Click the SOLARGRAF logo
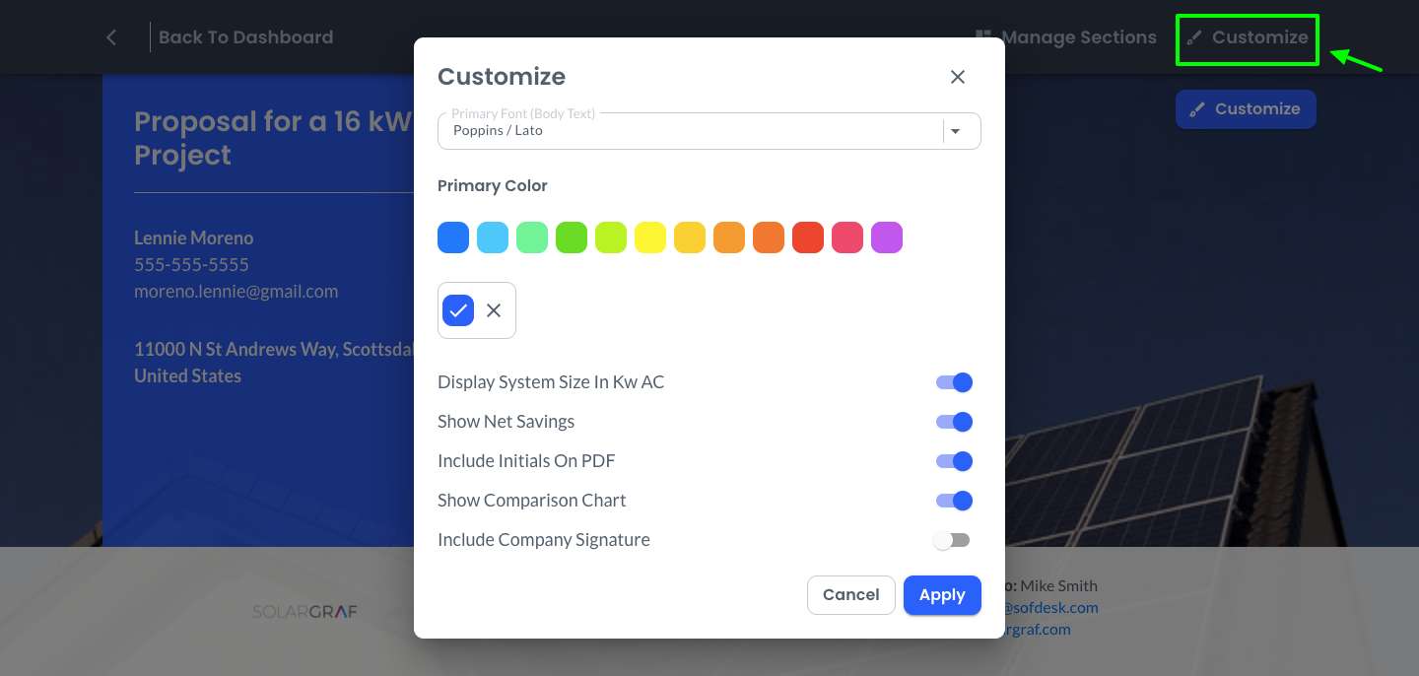Viewport: 1419px width, 676px height. 305,611
